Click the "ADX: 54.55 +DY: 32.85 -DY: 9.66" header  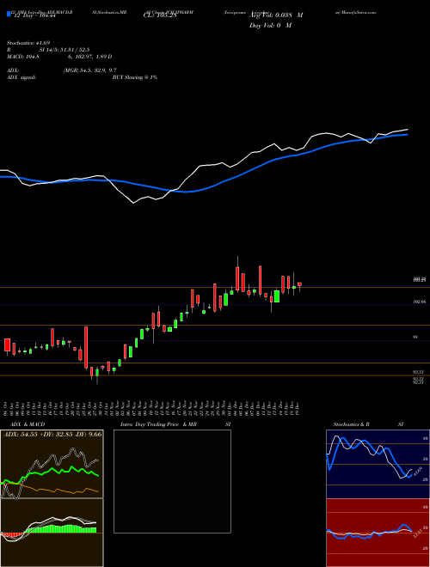pyautogui.click(x=52, y=434)
